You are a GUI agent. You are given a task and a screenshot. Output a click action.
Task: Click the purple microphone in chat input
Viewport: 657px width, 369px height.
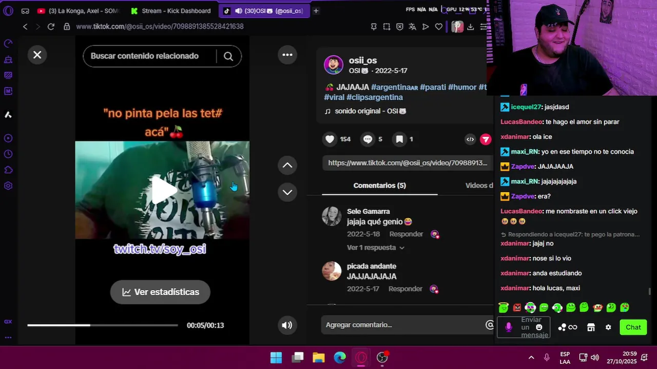coord(509,327)
